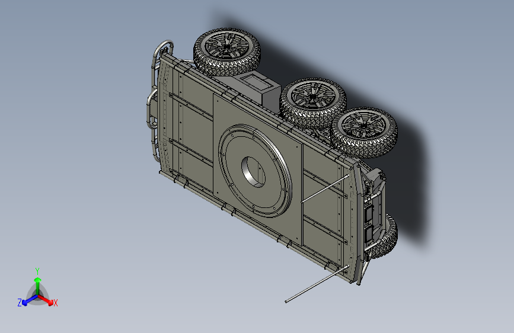Select the upper thin rod crossing the plate
Viewport: 514px width, 333px height.
click(x=325, y=188)
